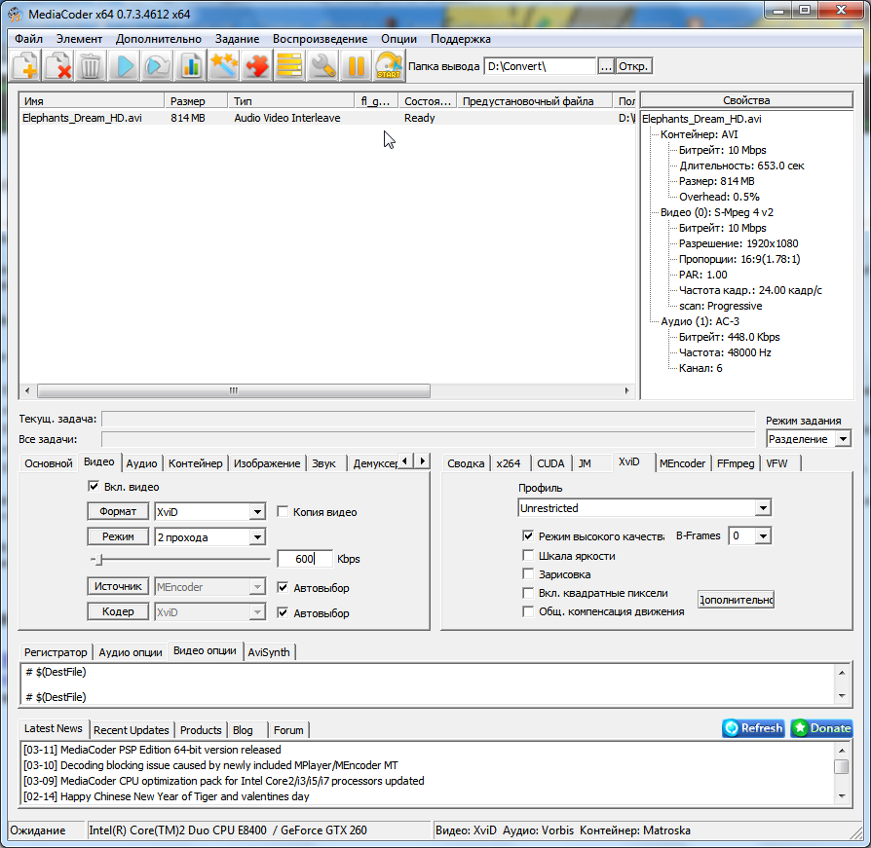Viewport: 871px width, 848px height.
Task: Click the MediaCoder title bar app icon
Action: [x=15, y=14]
